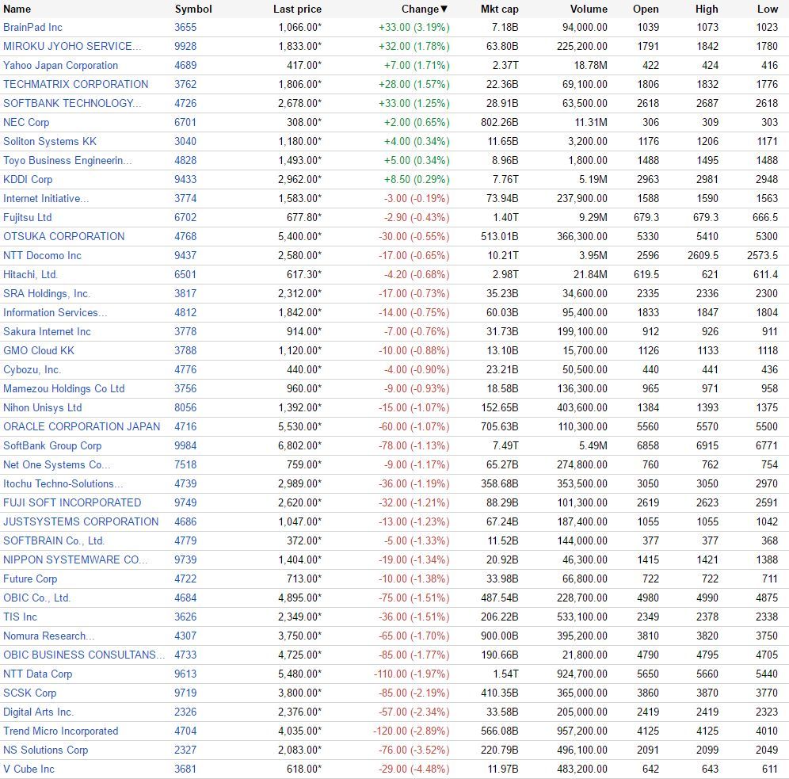
Task: Open OBIC Co., Ltd. link
Action: click(36, 598)
